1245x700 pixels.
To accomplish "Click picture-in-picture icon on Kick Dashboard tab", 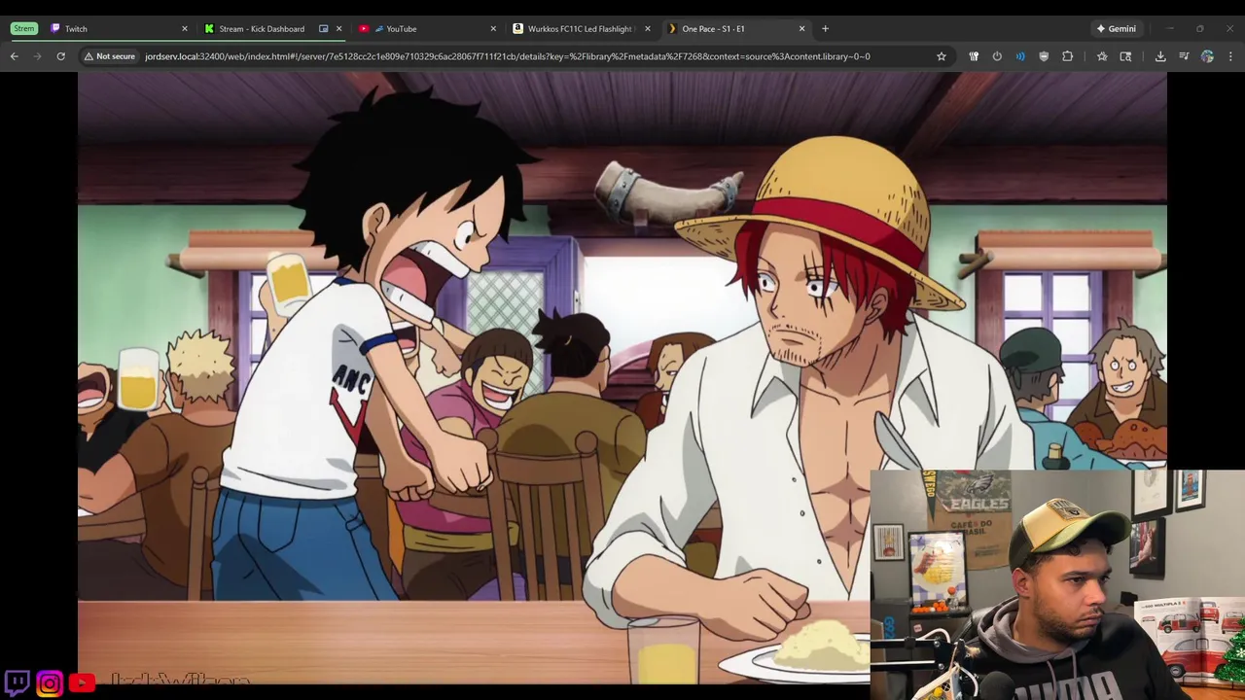I will (323, 28).
